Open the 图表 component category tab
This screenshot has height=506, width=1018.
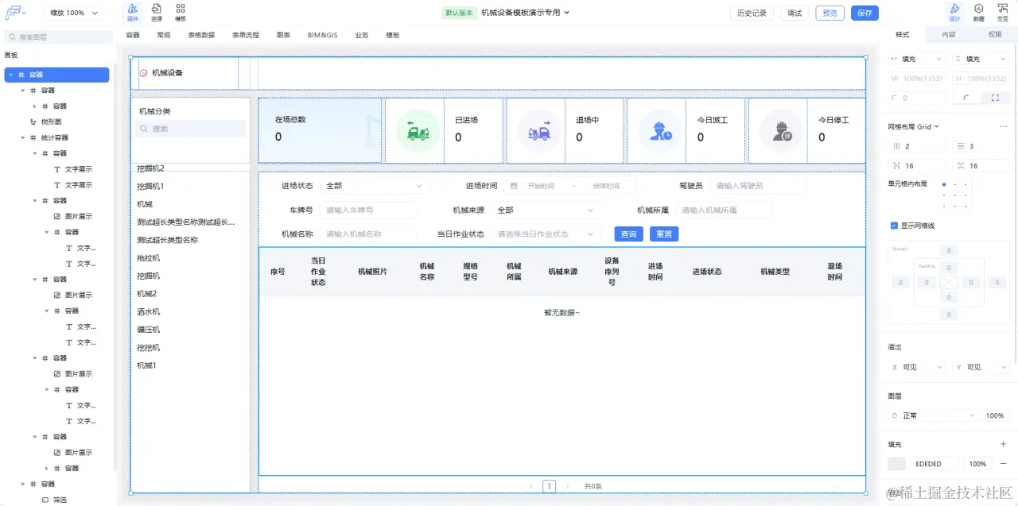pos(283,35)
